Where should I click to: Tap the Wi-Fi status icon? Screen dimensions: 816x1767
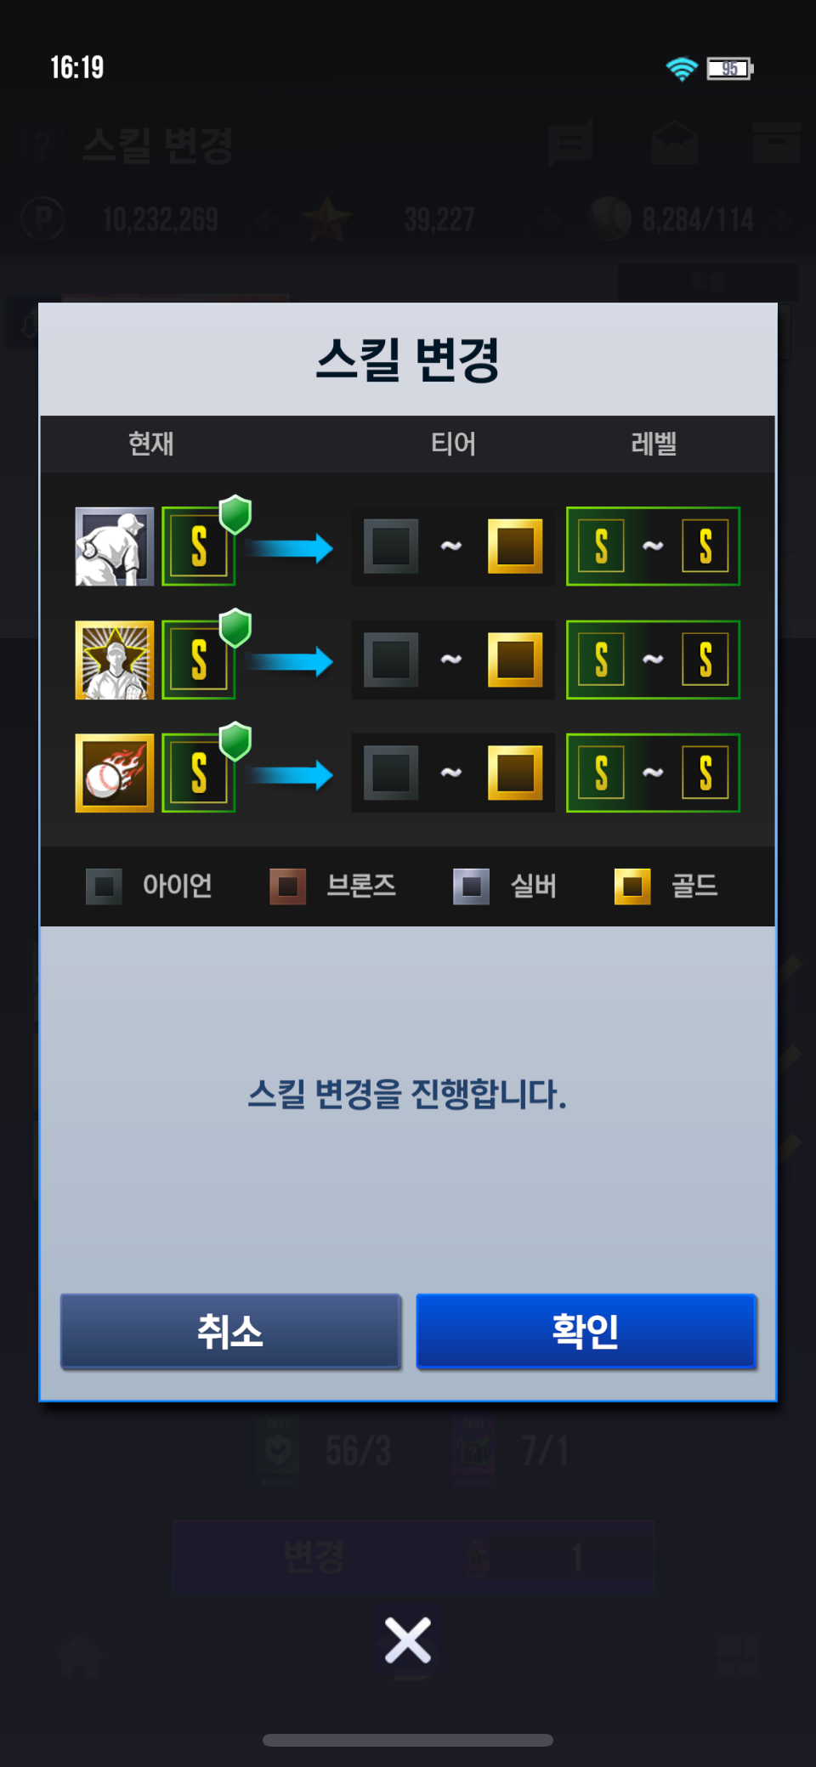[x=682, y=68]
